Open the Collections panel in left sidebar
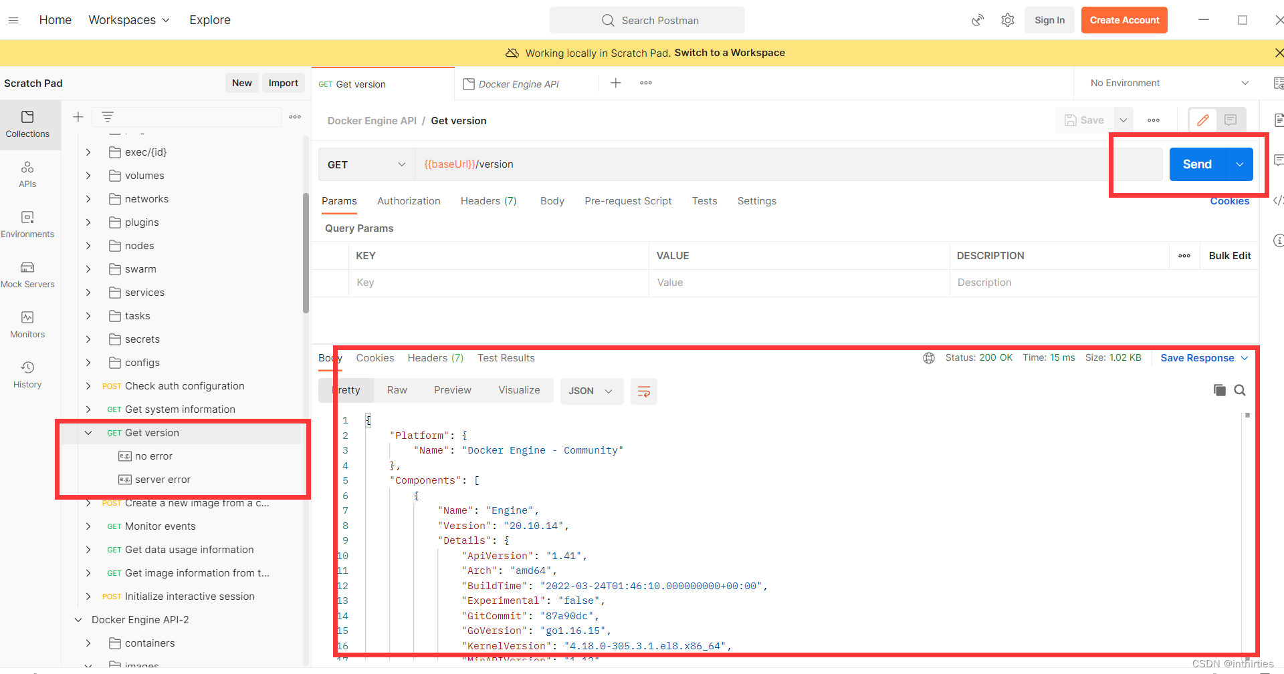This screenshot has width=1284, height=674. pos(27,124)
